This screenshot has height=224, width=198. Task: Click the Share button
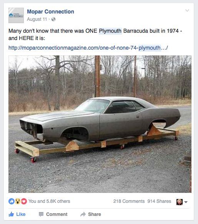91,214
